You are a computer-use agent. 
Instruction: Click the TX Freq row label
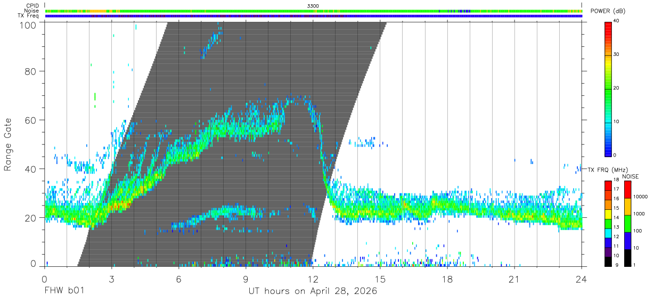[28, 16]
